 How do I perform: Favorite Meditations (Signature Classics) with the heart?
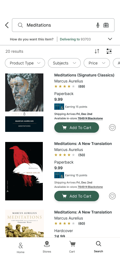(x=112, y=128)
